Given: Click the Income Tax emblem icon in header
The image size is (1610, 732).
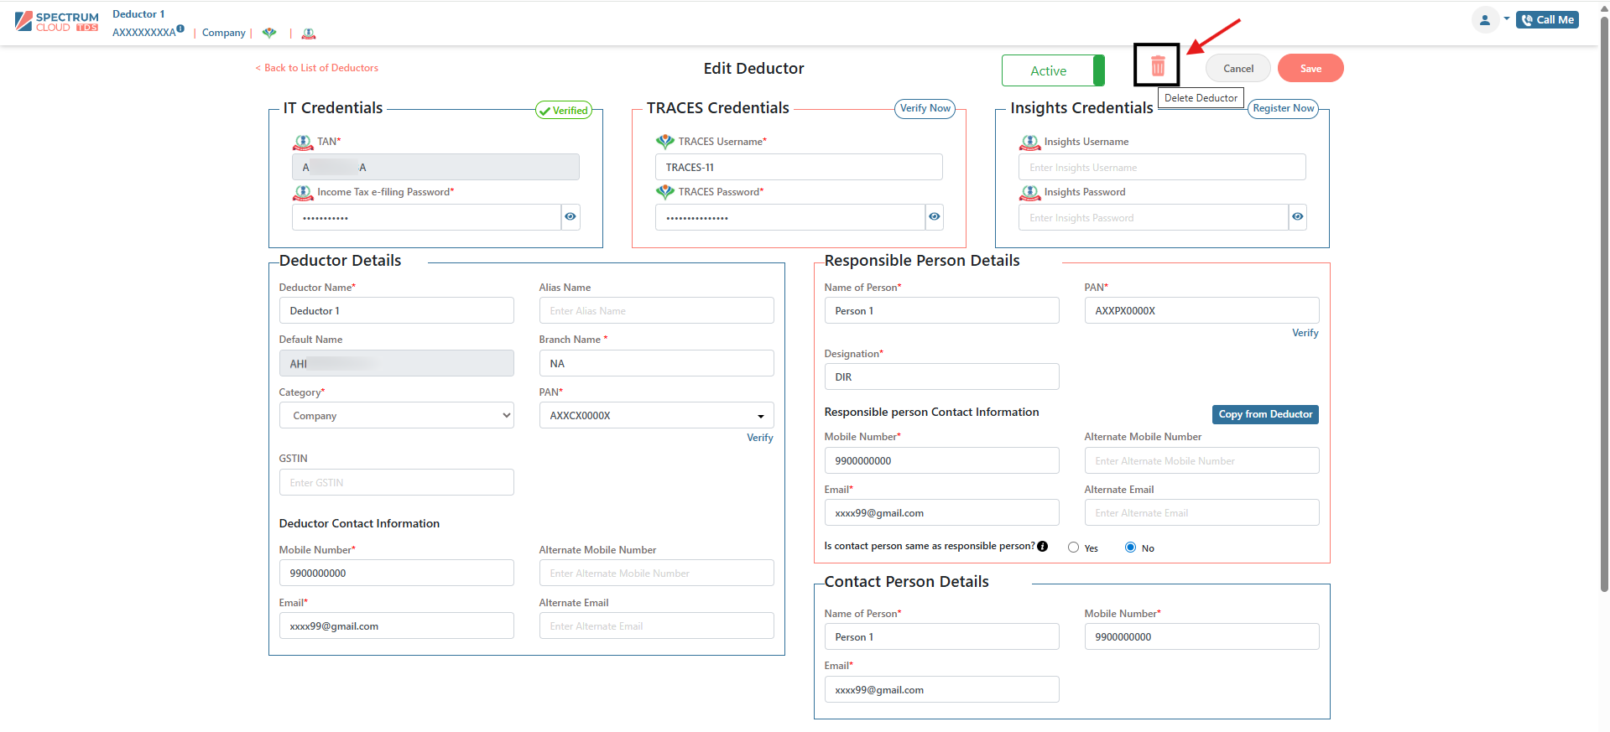Looking at the screenshot, I should [x=309, y=34].
